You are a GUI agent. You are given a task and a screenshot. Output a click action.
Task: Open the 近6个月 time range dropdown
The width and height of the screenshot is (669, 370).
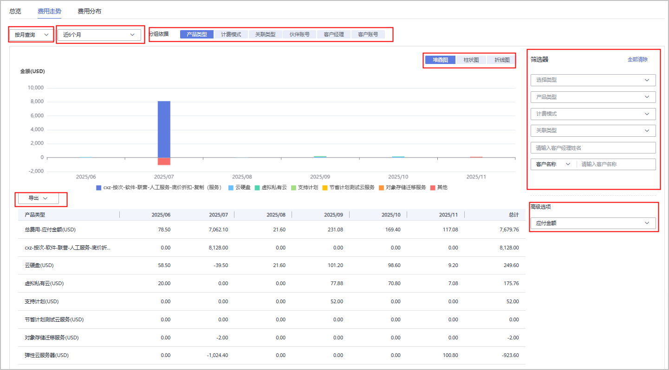tap(98, 35)
